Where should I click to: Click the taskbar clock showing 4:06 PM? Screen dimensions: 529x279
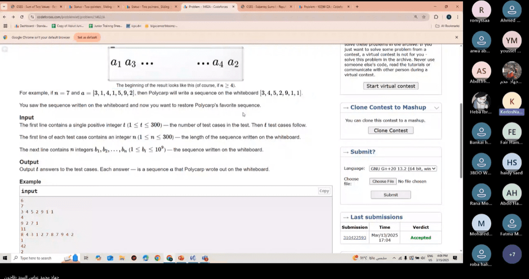point(443,258)
